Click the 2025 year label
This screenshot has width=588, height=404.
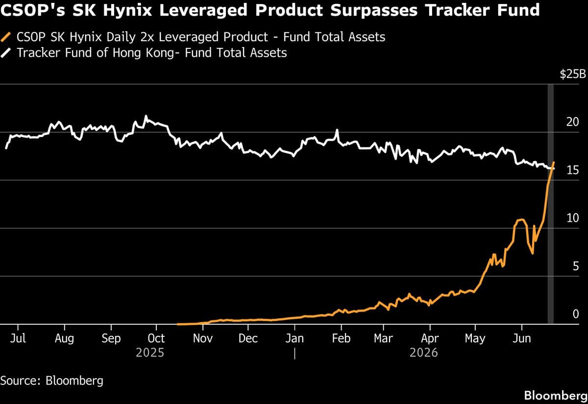pyautogui.click(x=150, y=353)
